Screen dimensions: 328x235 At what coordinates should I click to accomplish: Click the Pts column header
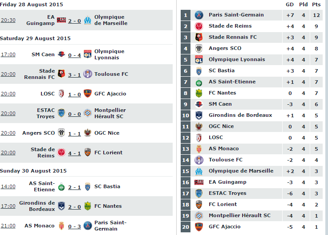(x=316, y=4)
